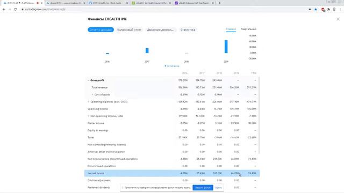Select the Equity in earnings row label

[x=98, y=130]
